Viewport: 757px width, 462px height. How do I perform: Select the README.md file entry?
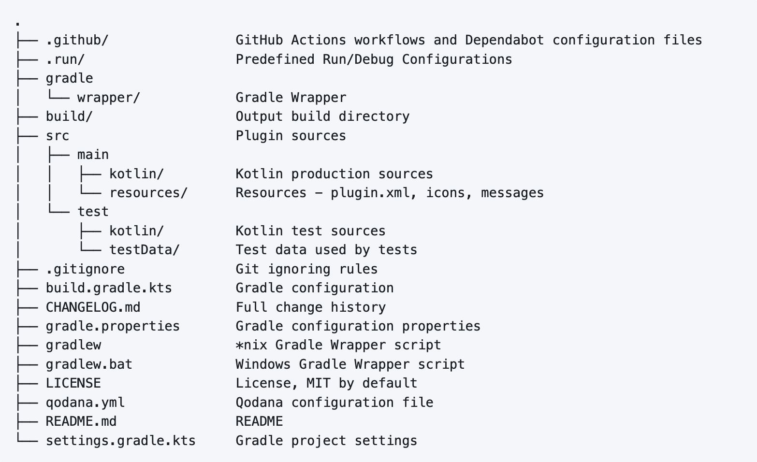tap(81, 421)
